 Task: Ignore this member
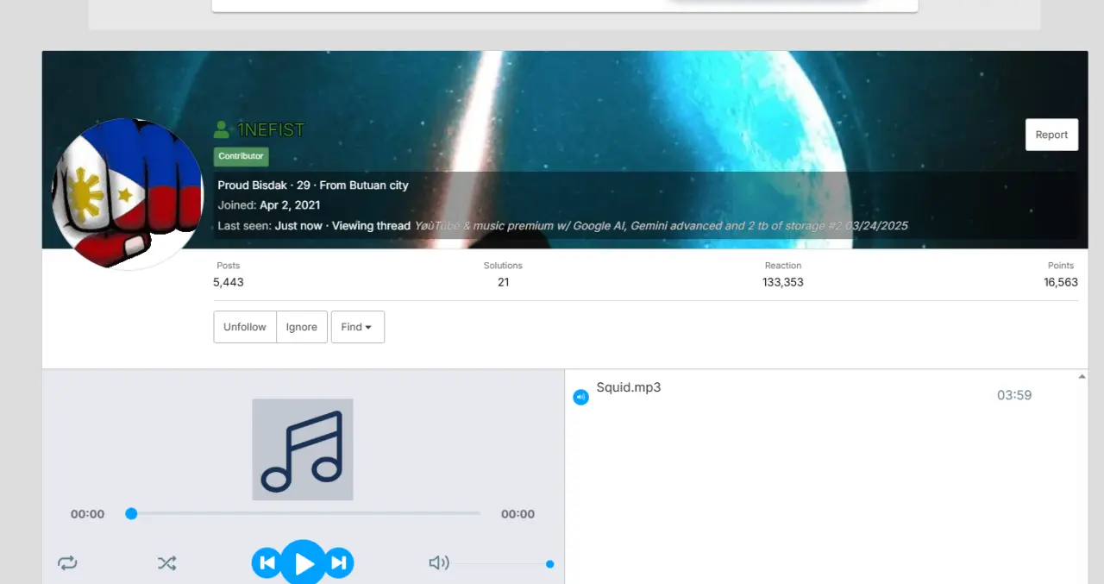pyautogui.click(x=302, y=327)
